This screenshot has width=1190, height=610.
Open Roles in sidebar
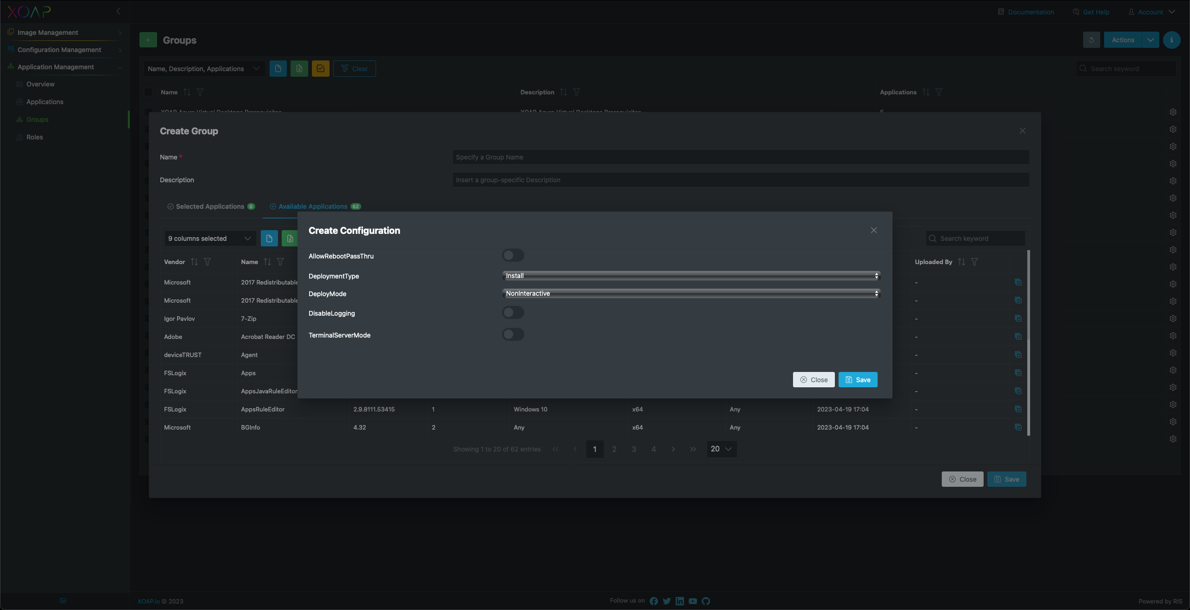point(34,137)
